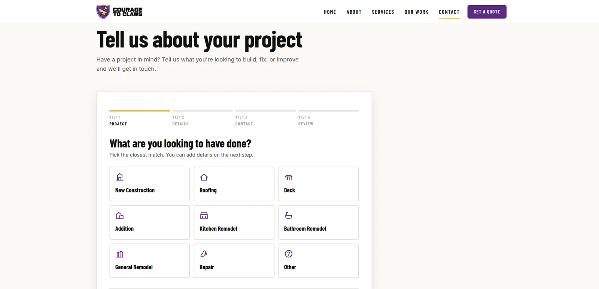
Task: Select the Addition icon
Action: click(x=120, y=216)
